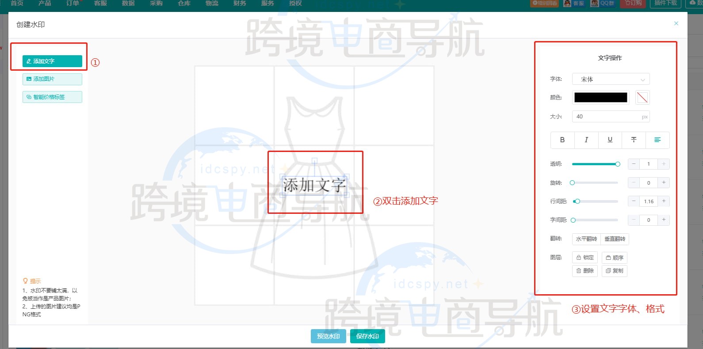Decrease the 字间距 value with minus
703x349 pixels.
click(x=634, y=220)
